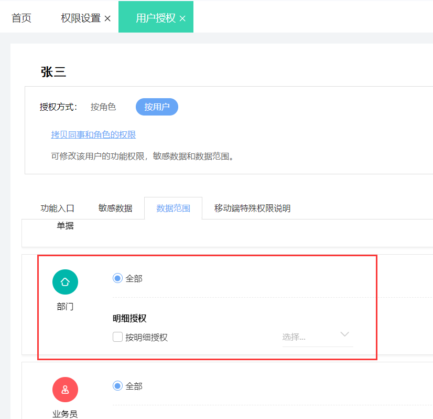Click the 张三 user name heading
The width and height of the screenshot is (433, 419).
(x=53, y=72)
